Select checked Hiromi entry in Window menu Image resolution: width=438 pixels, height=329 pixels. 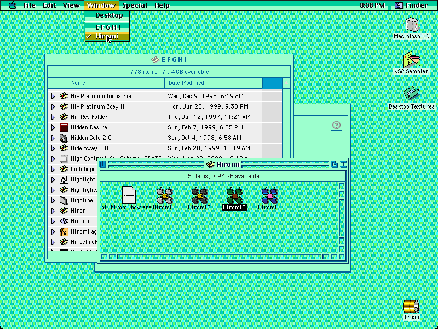[x=107, y=36]
